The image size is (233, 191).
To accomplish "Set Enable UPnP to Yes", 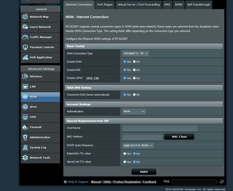I will point(125,78).
